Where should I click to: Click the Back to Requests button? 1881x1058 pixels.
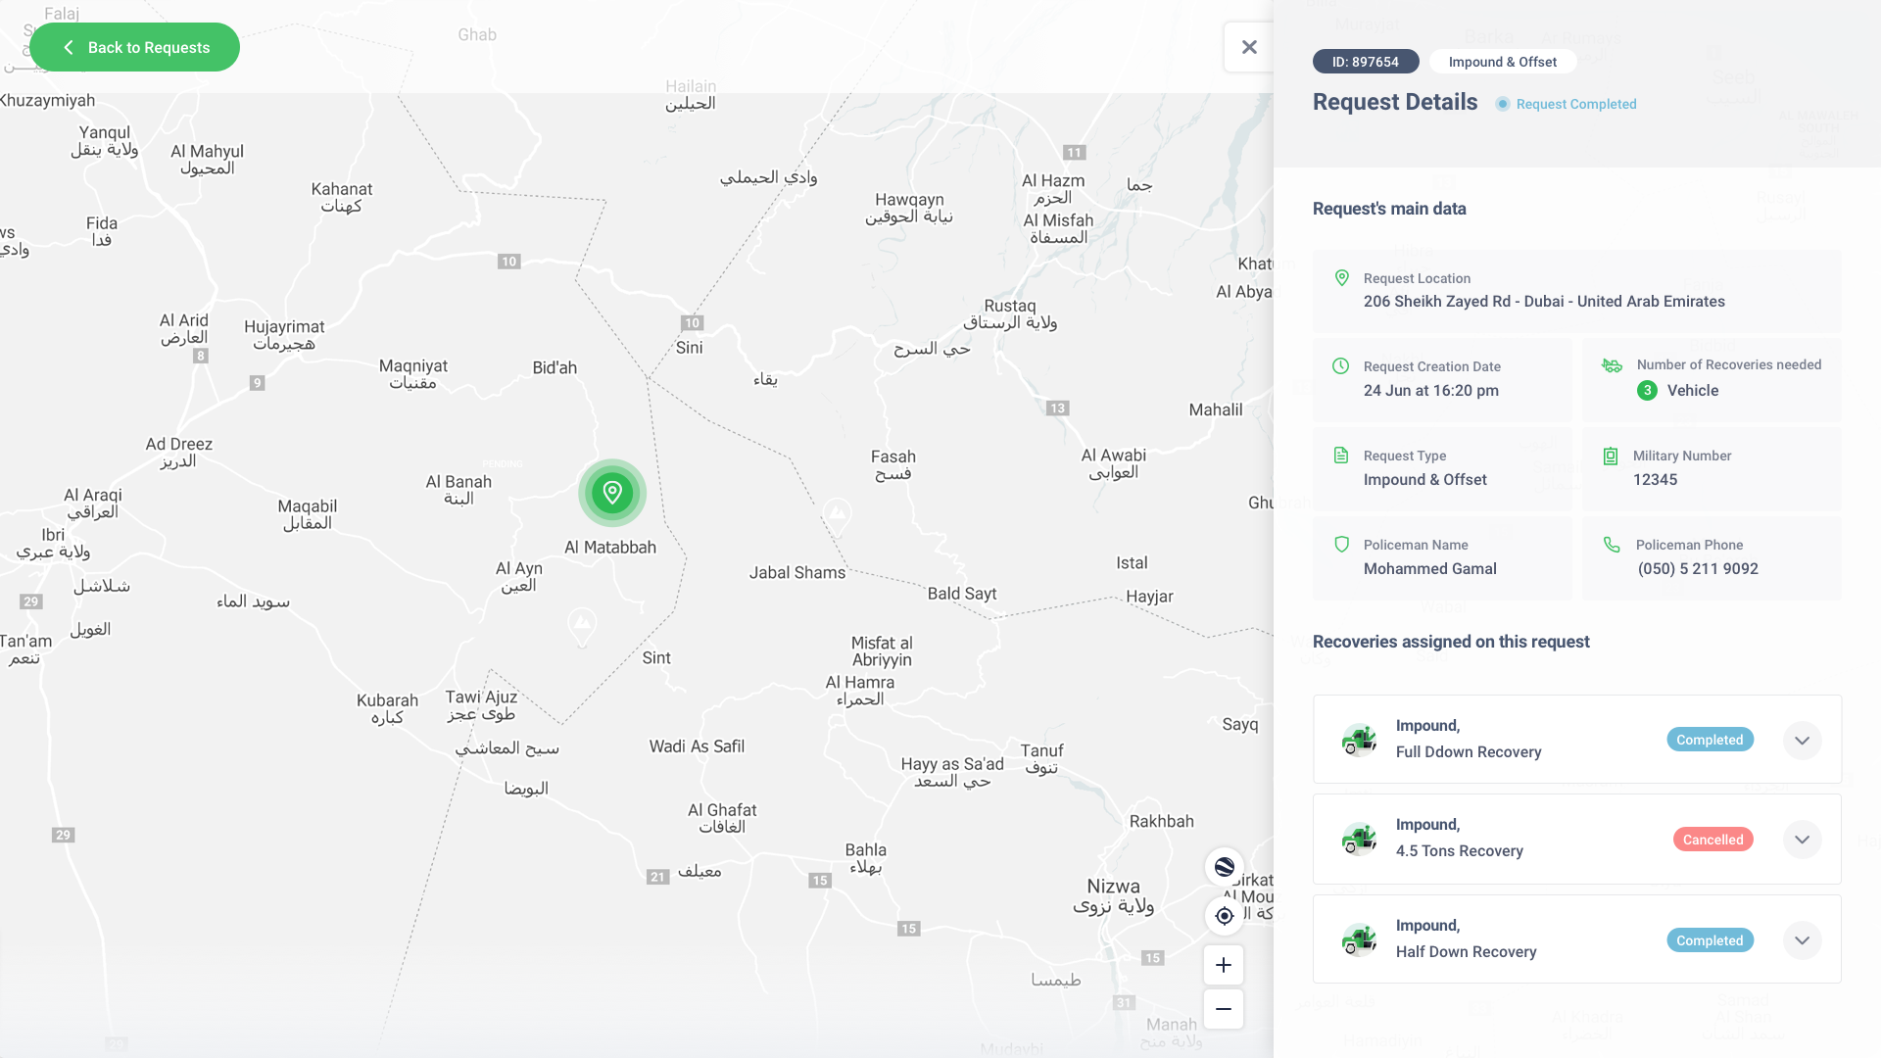134,47
